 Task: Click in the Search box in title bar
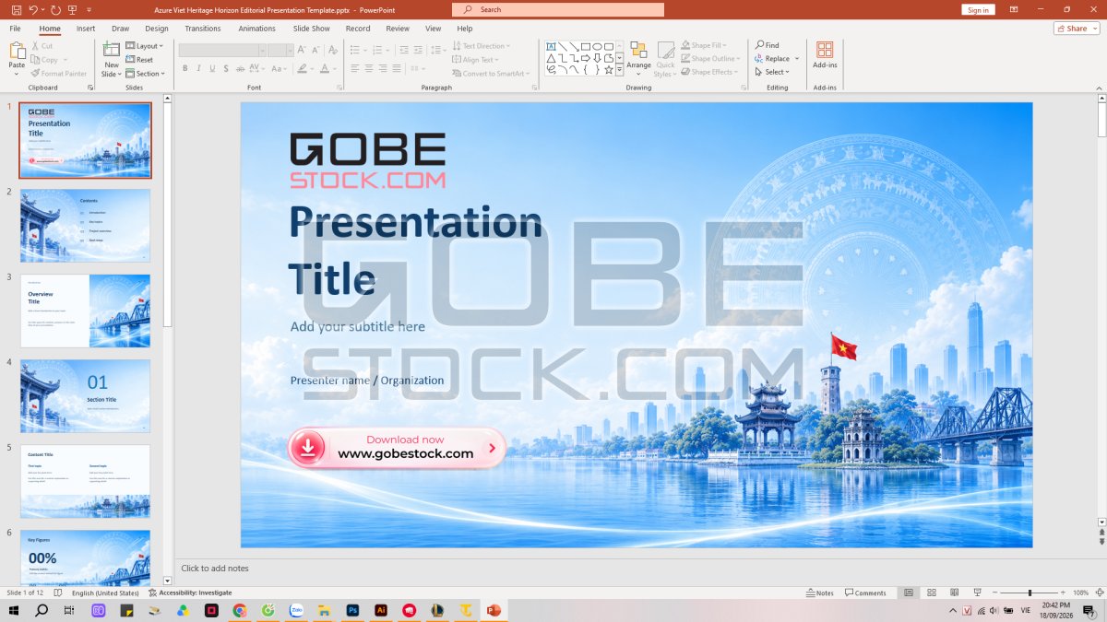tap(558, 9)
